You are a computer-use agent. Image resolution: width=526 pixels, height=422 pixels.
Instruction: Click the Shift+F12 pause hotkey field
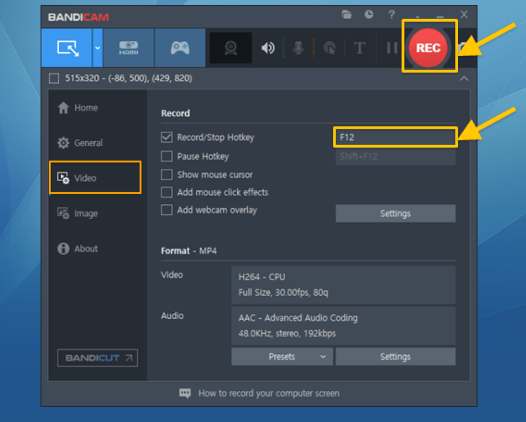coord(395,156)
